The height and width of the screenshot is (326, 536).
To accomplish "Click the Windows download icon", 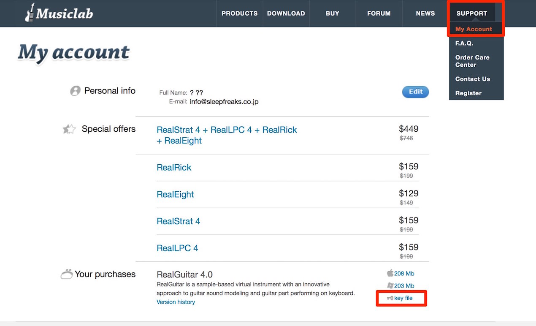I will 390,285.
